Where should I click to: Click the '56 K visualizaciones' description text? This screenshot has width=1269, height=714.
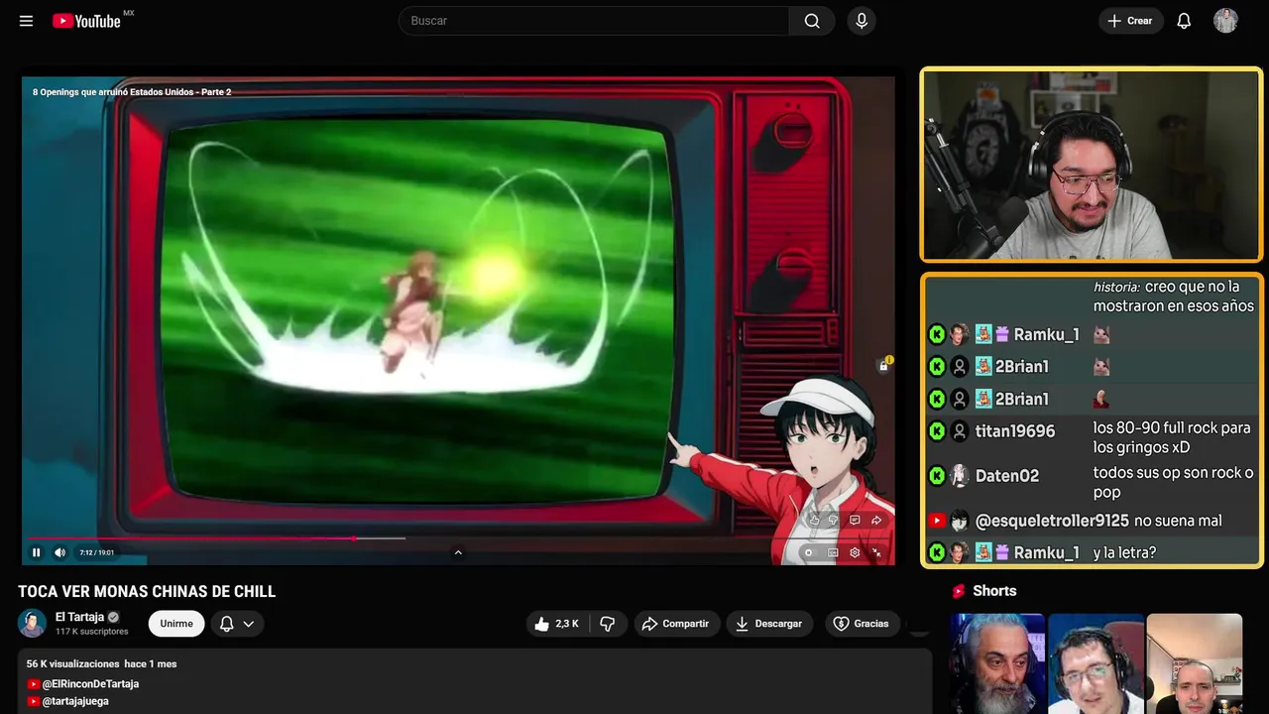pos(72,663)
